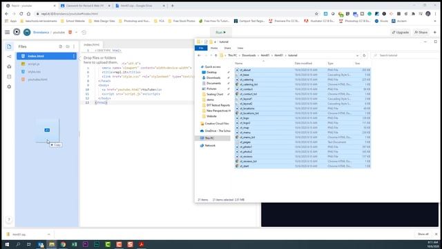
Task: Bookmark this page with the star icon
Action: pyautogui.click(x=316, y=14)
